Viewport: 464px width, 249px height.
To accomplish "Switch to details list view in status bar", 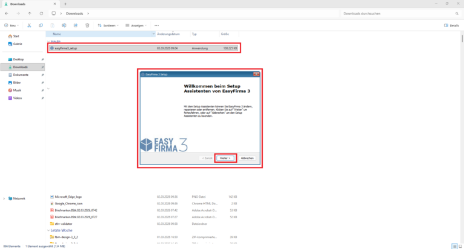I will coord(454,247).
